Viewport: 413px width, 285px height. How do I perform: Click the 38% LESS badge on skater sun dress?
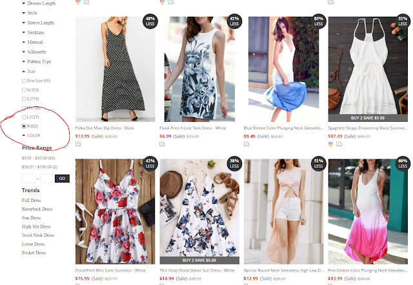(234, 163)
